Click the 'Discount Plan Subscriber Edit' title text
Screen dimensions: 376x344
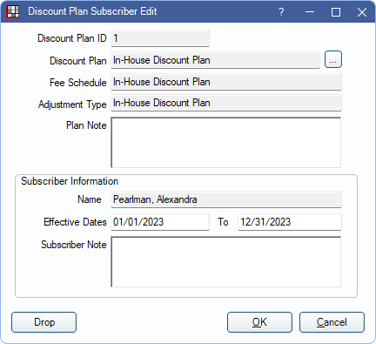coord(92,11)
